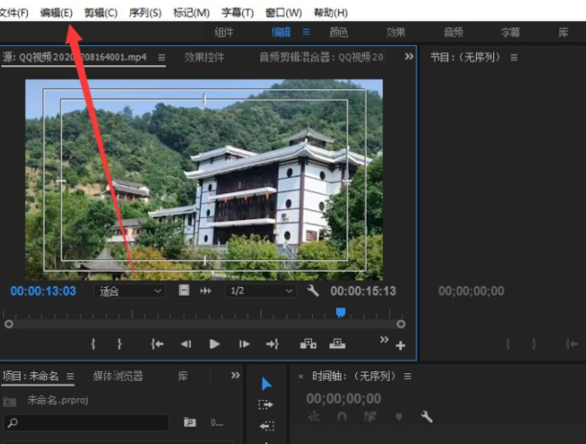Open the 序列(S) menu

pyautogui.click(x=145, y=12)
